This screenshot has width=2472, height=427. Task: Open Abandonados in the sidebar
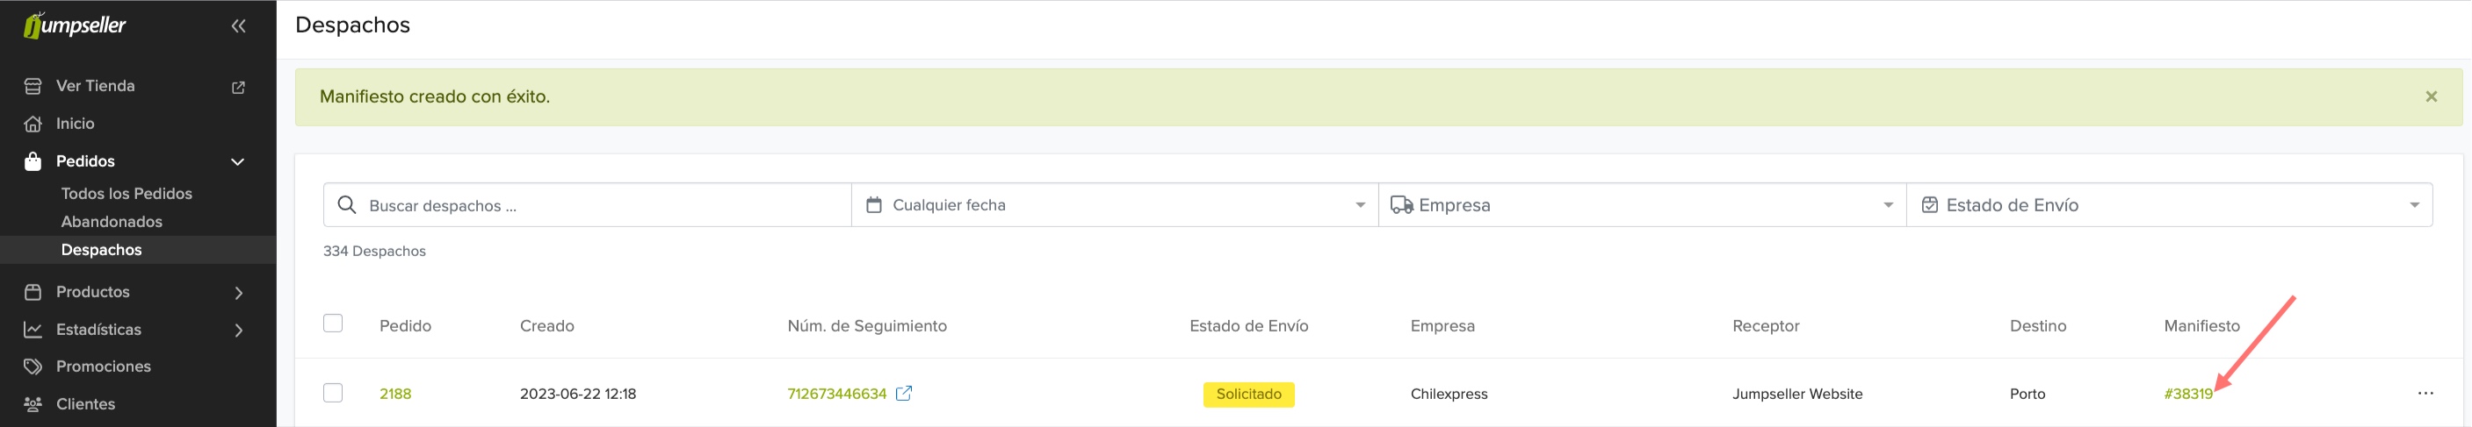click(x=112, y=222)
